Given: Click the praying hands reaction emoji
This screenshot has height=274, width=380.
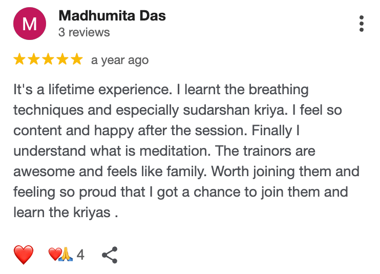Looking at the screenshot, I should [66, 254].
